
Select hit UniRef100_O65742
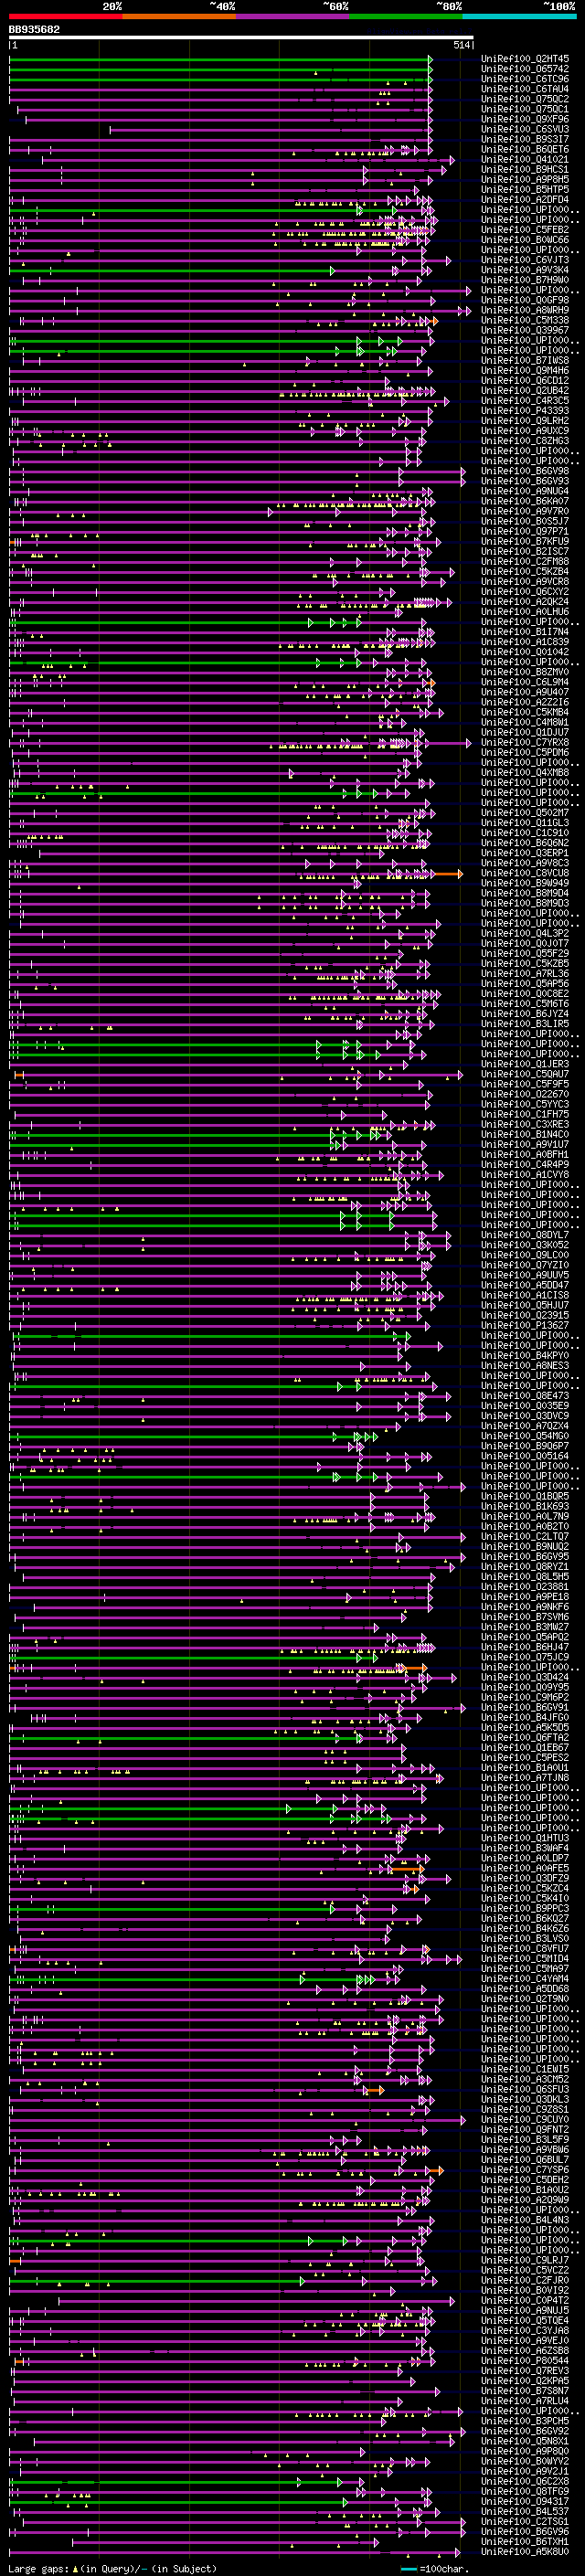pyautogui.click(x=525, y=69)
